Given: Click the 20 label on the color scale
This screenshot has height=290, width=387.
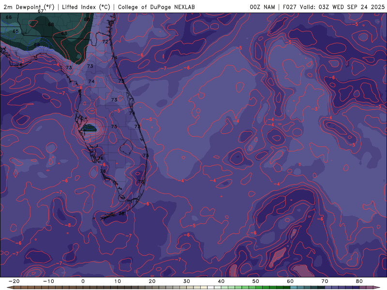Looking at the screenshot, I should 152,281.
